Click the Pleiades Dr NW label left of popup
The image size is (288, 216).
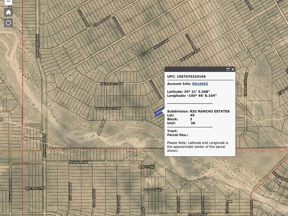pos(112,84)
